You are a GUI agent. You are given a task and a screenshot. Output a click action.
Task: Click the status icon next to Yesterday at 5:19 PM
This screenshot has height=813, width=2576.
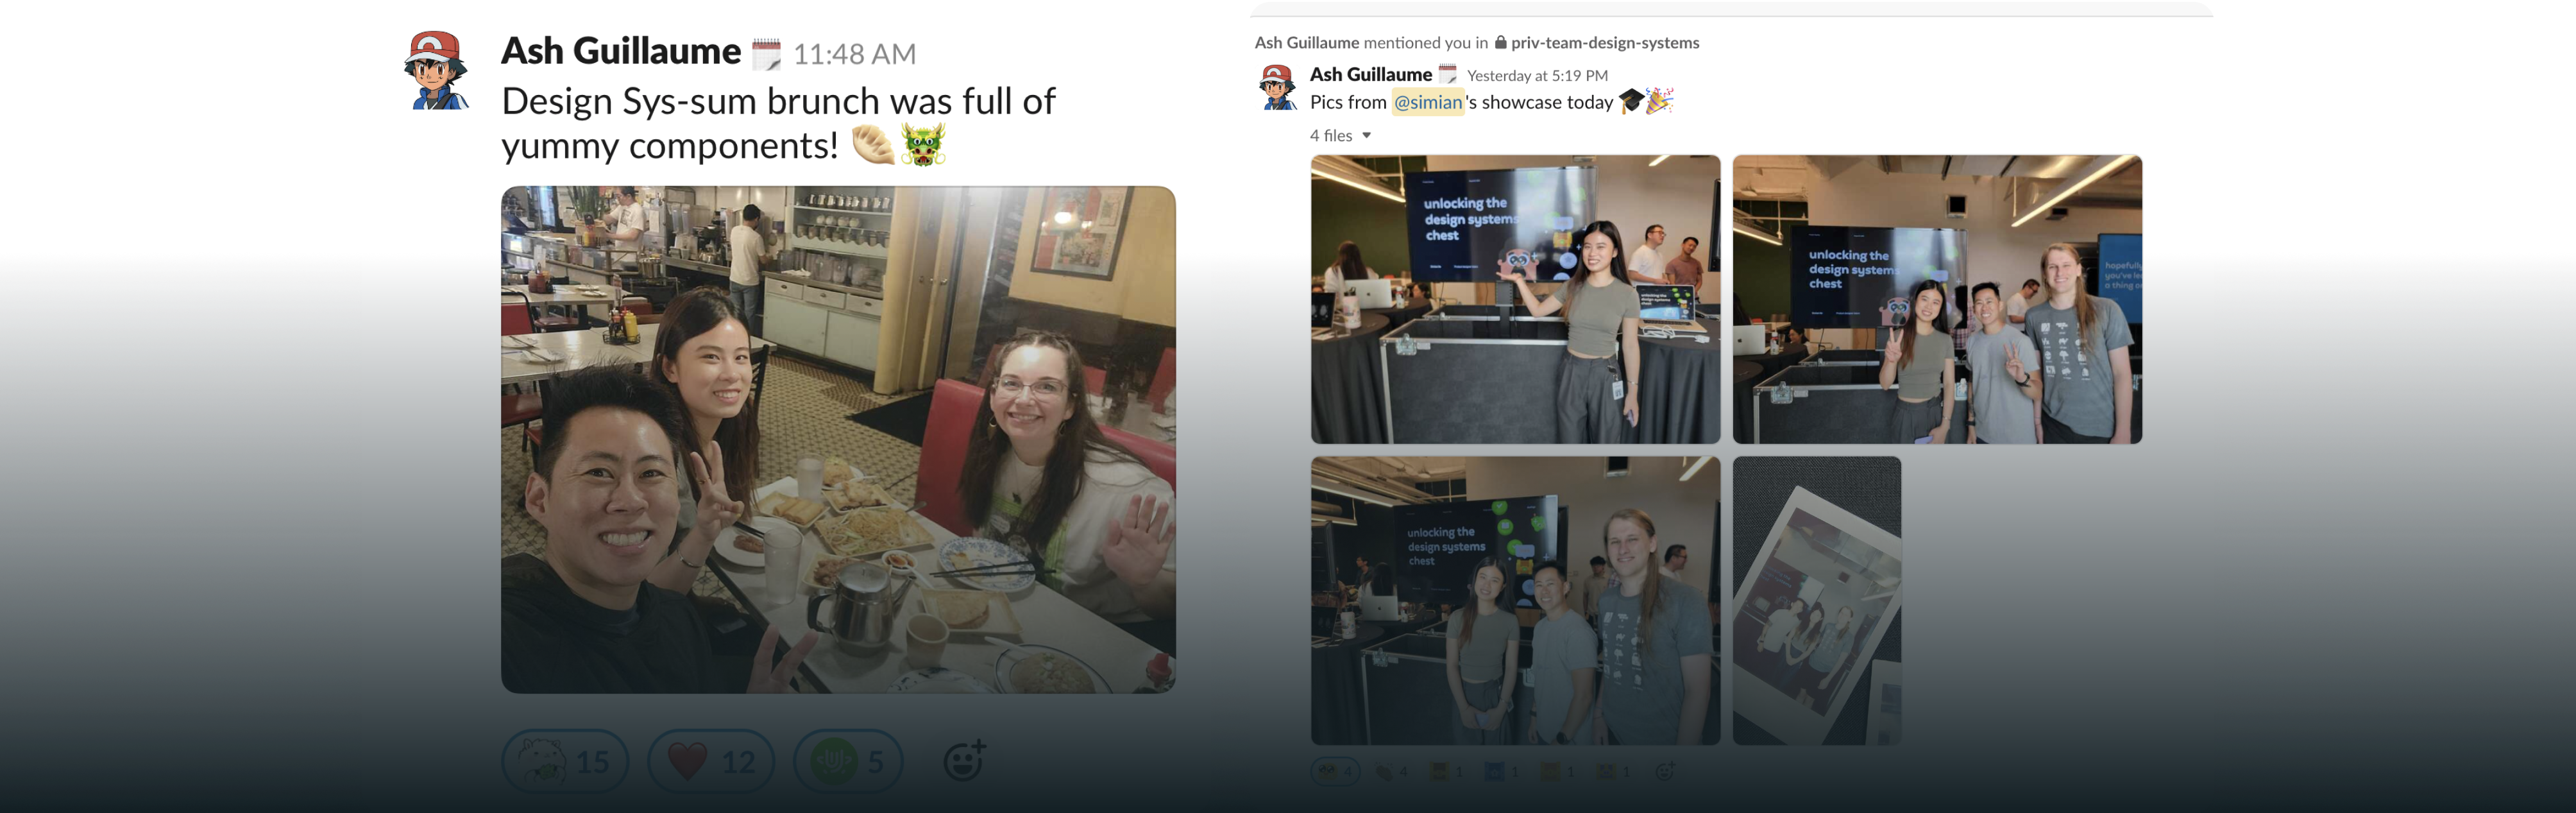tap(1448, 74)
